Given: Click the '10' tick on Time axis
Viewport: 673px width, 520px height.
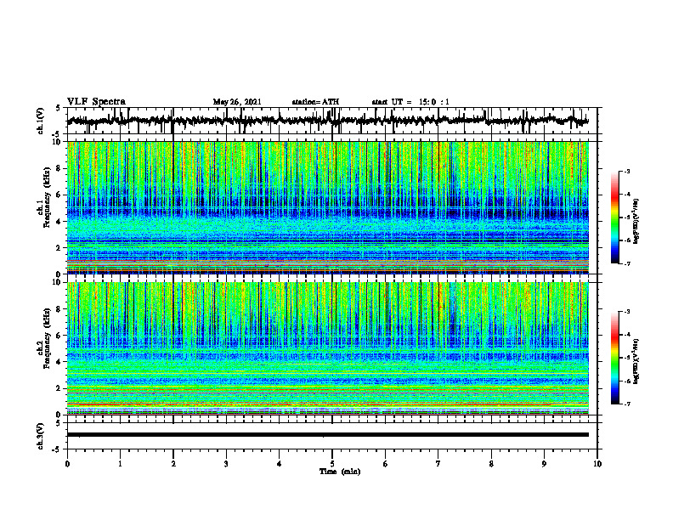Looking at the screenshot, I should (597, 464).
